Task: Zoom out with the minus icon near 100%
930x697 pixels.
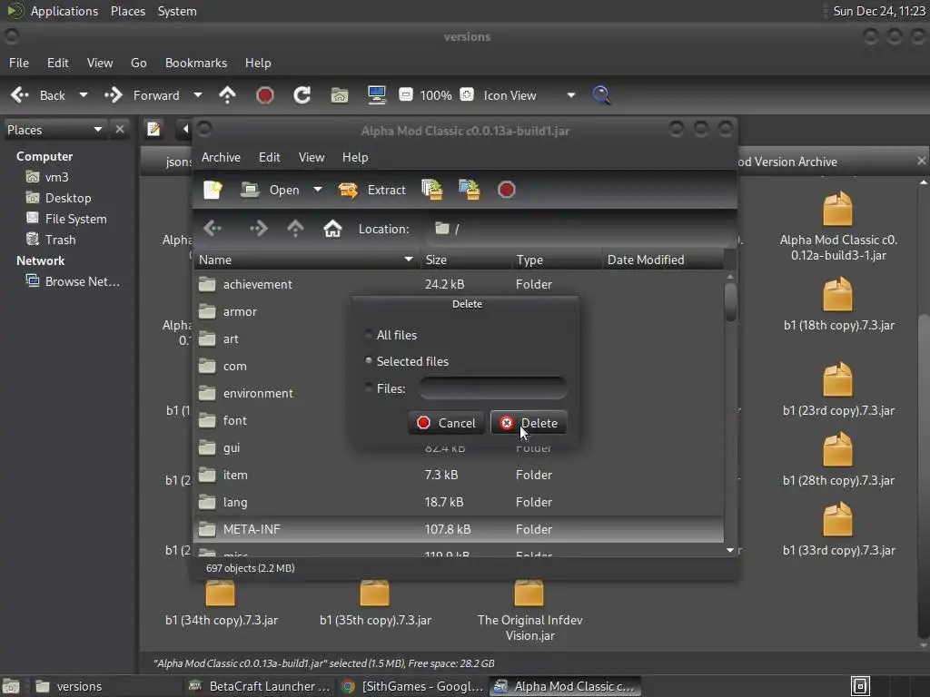Action: (x=406, y=94)
